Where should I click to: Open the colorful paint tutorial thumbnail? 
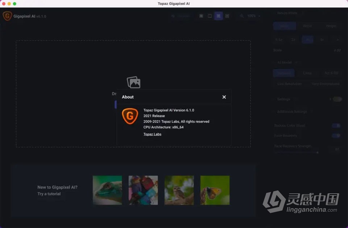point(143,190)
